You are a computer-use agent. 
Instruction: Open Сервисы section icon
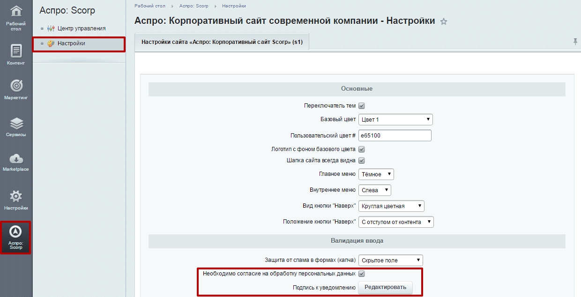click(x=16, y=123)
